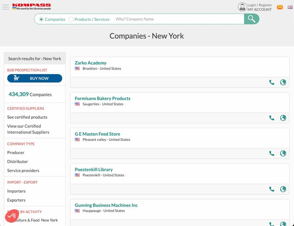Open the My Account user icon
294x226 pixels.
coord(242,7)
